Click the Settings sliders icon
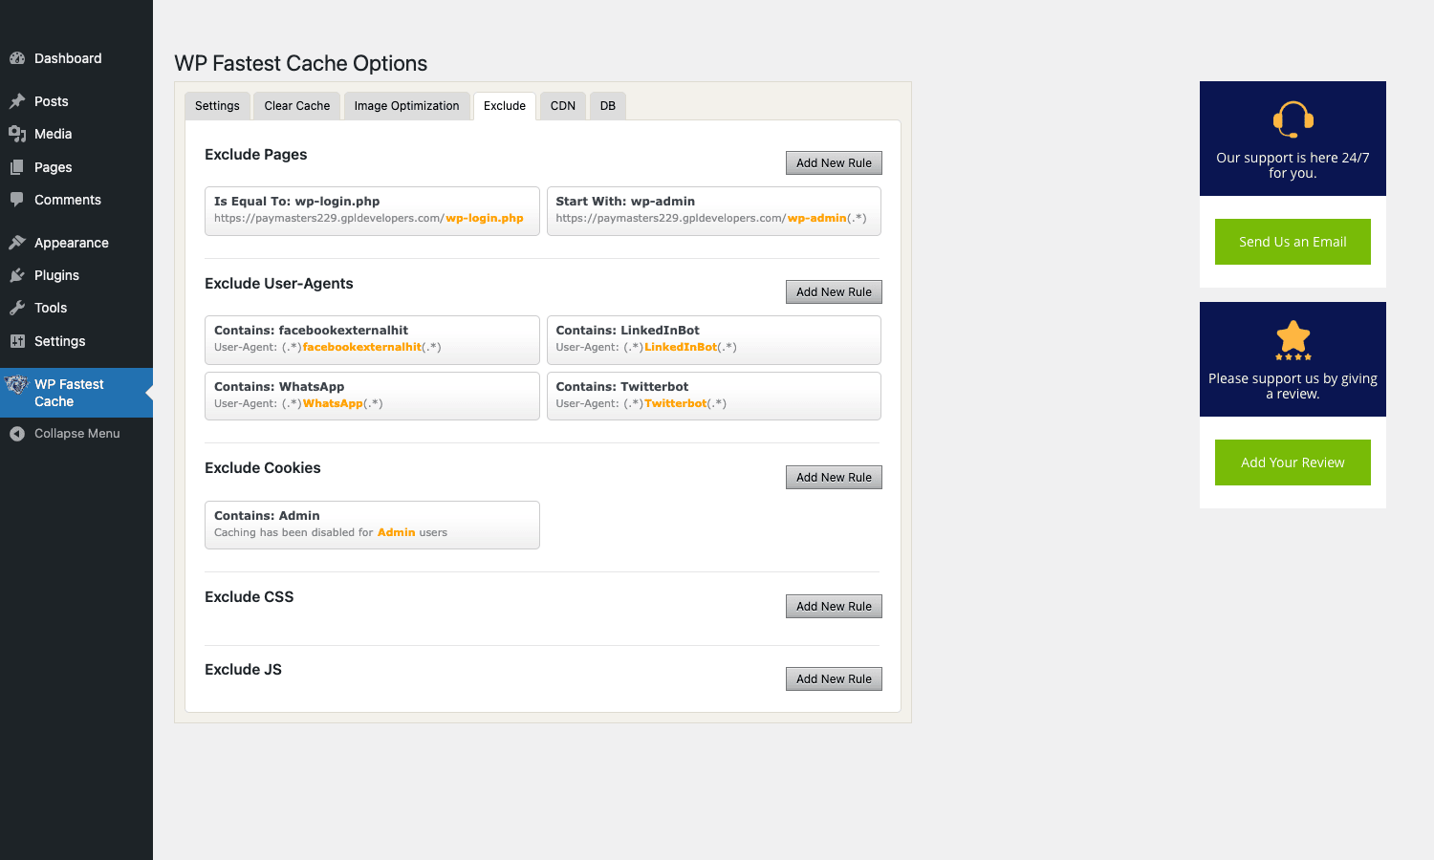The width and height of the screenshot is (1434, 860). [x=17, y=341]
